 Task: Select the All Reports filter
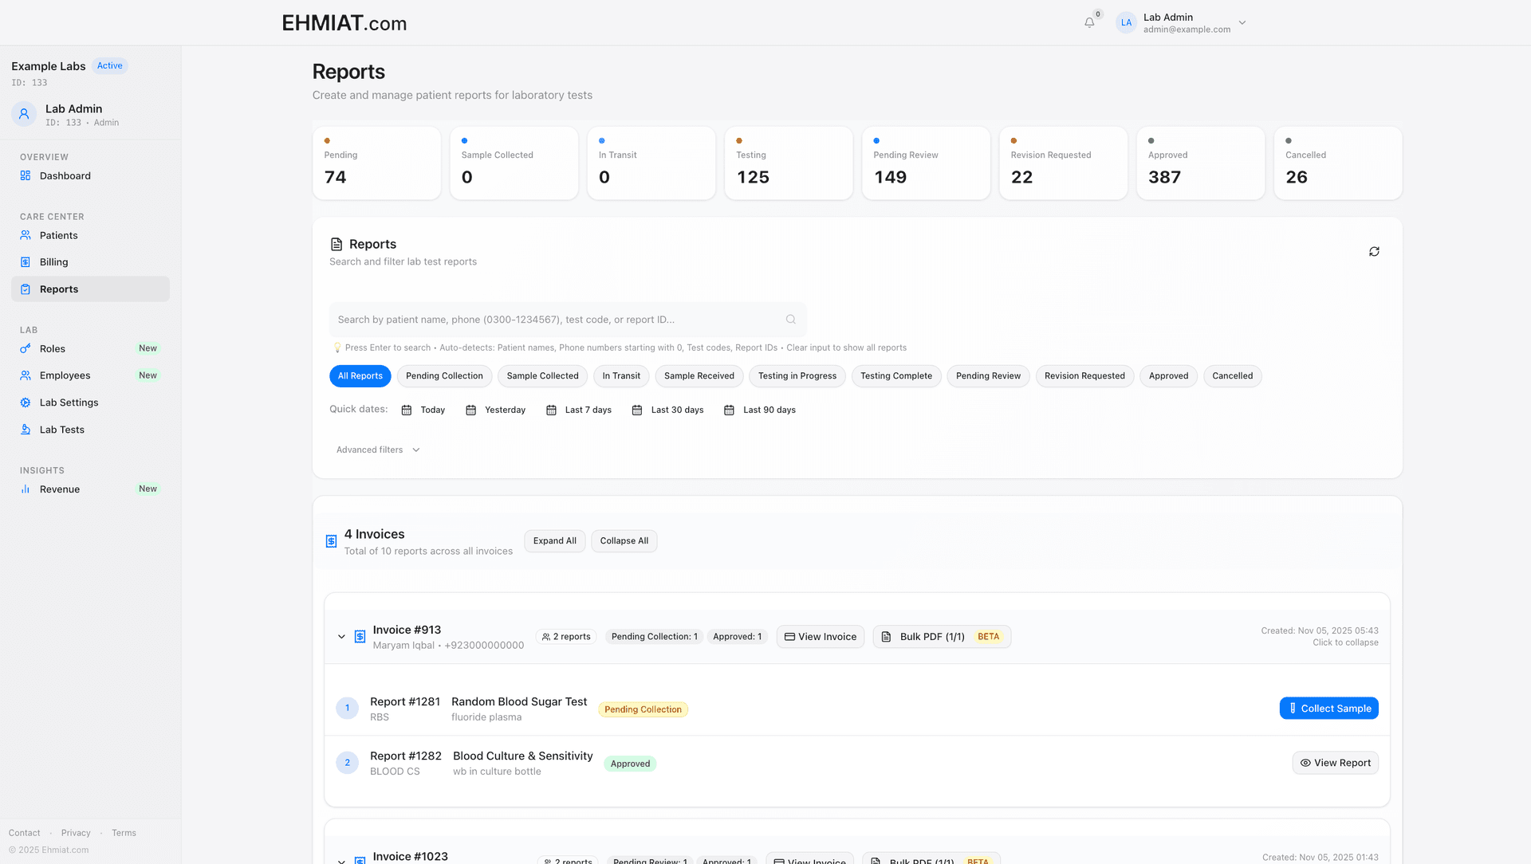[x=360, y=376]
